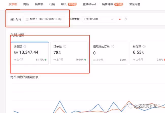Click the 统计时间 label
Screen dimensions: 165x113
(x=16, y=19)
